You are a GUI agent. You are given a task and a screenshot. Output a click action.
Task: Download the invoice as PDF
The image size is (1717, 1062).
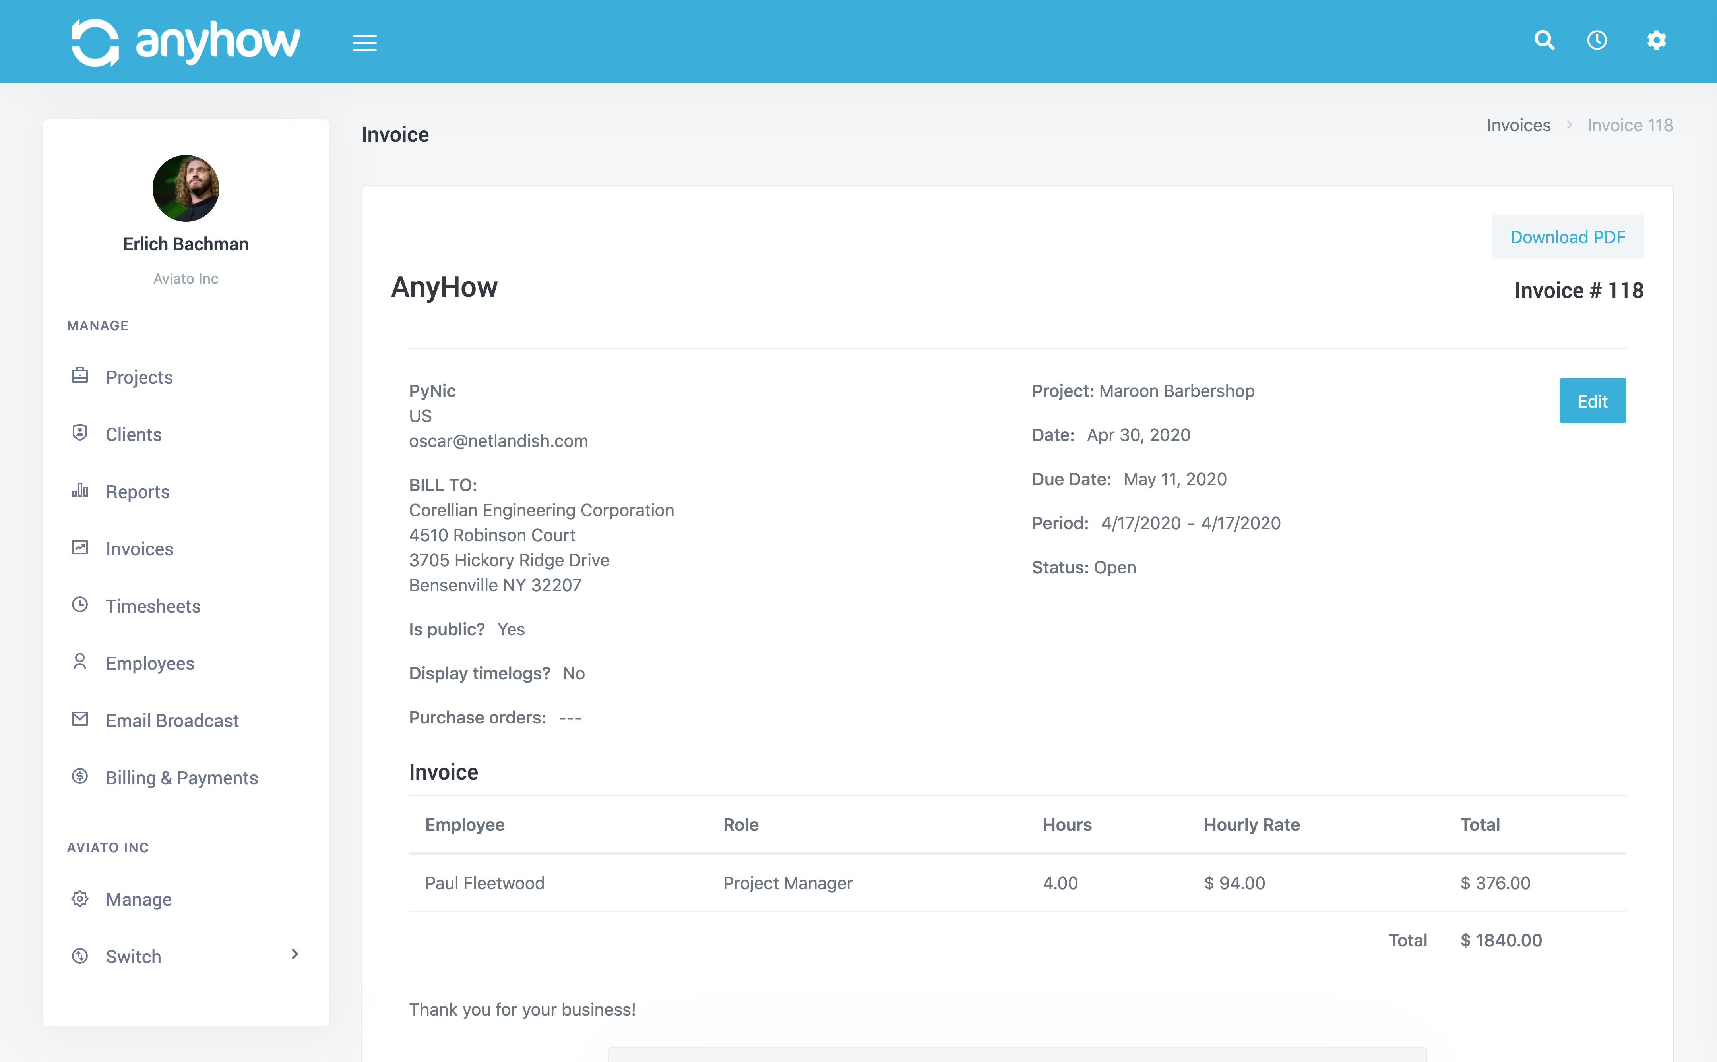1568,237
